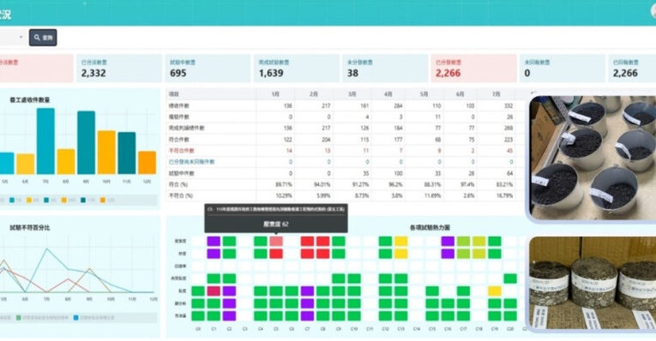Click the purple 壓實度 heatmap cell in column C16
Screen dimensions: 656x341
pos(448,241)
